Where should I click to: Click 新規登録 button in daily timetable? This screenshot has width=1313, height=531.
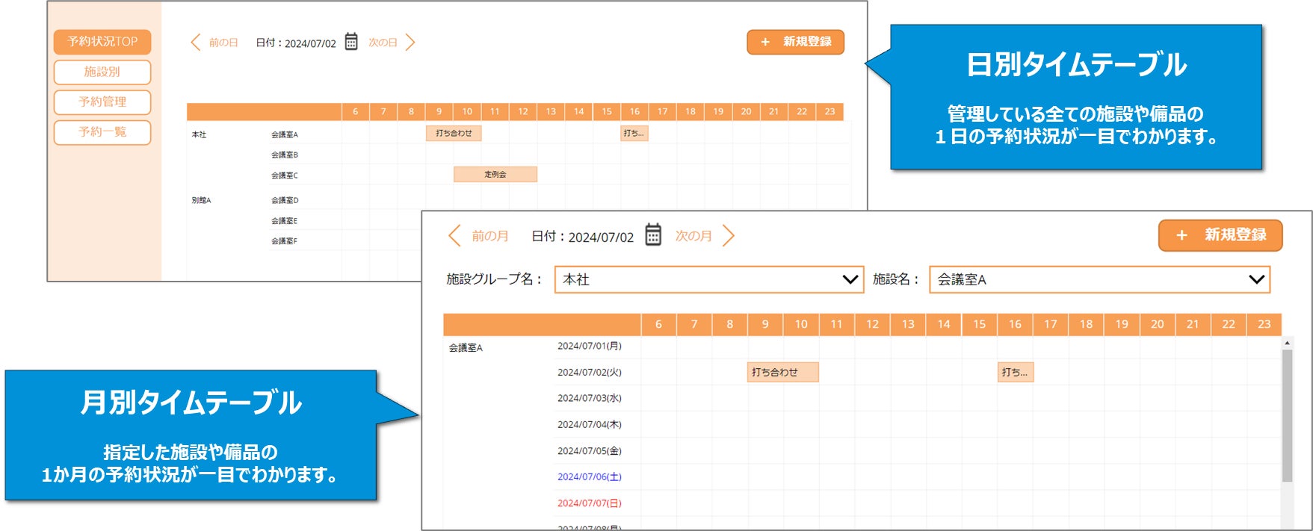point(796,42)
